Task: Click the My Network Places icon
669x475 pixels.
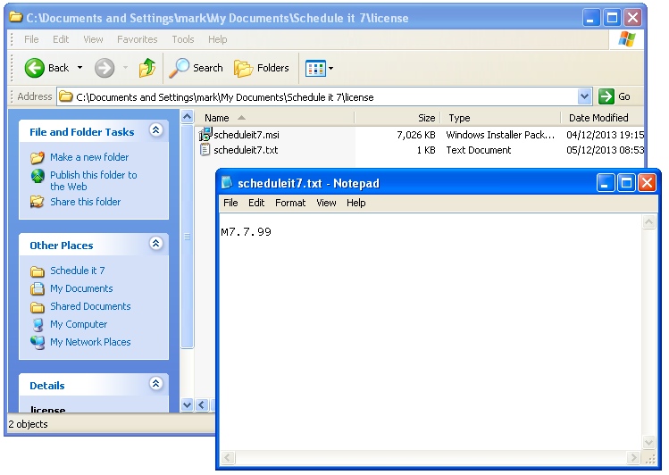Action: [38, 342]
